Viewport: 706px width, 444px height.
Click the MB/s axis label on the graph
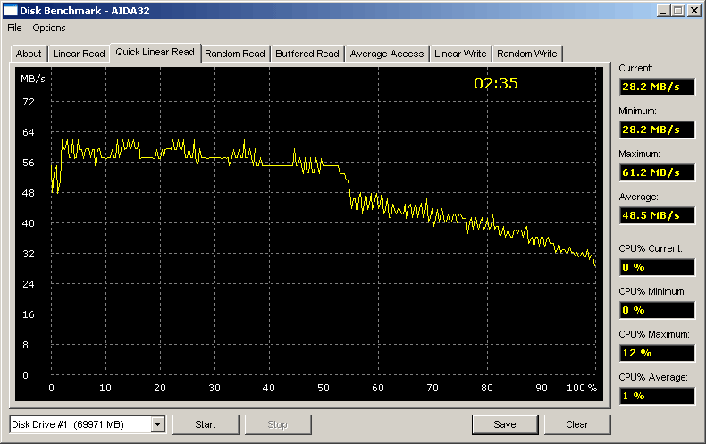pyautogui.click(x=33, y=79)
